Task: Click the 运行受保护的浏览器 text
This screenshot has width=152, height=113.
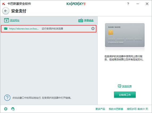Action: click(52, 29)
